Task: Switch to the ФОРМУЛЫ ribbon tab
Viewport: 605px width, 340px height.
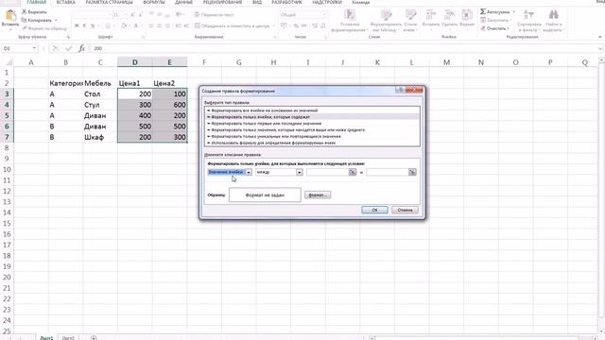Action: (153, 2)
